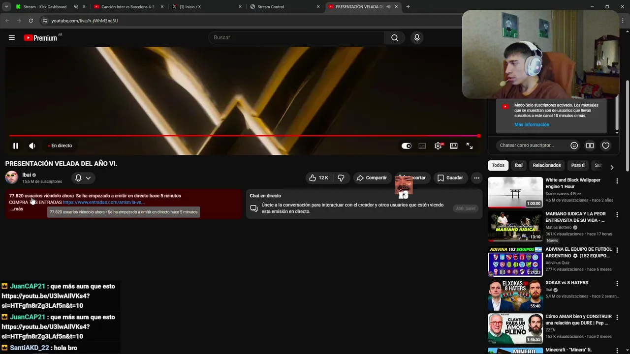Viewport: 630px width, 354px height.
Task: Open notification bell dropdown for Ibai
Action: tap(83, 178)
